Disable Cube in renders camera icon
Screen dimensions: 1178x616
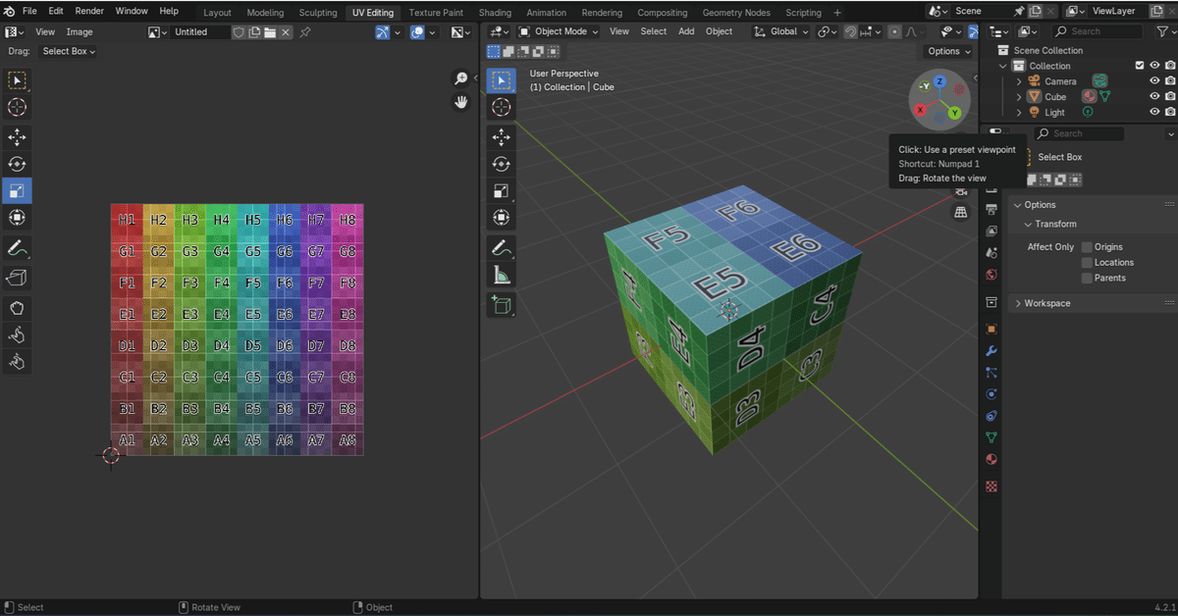click(1170, 97)
